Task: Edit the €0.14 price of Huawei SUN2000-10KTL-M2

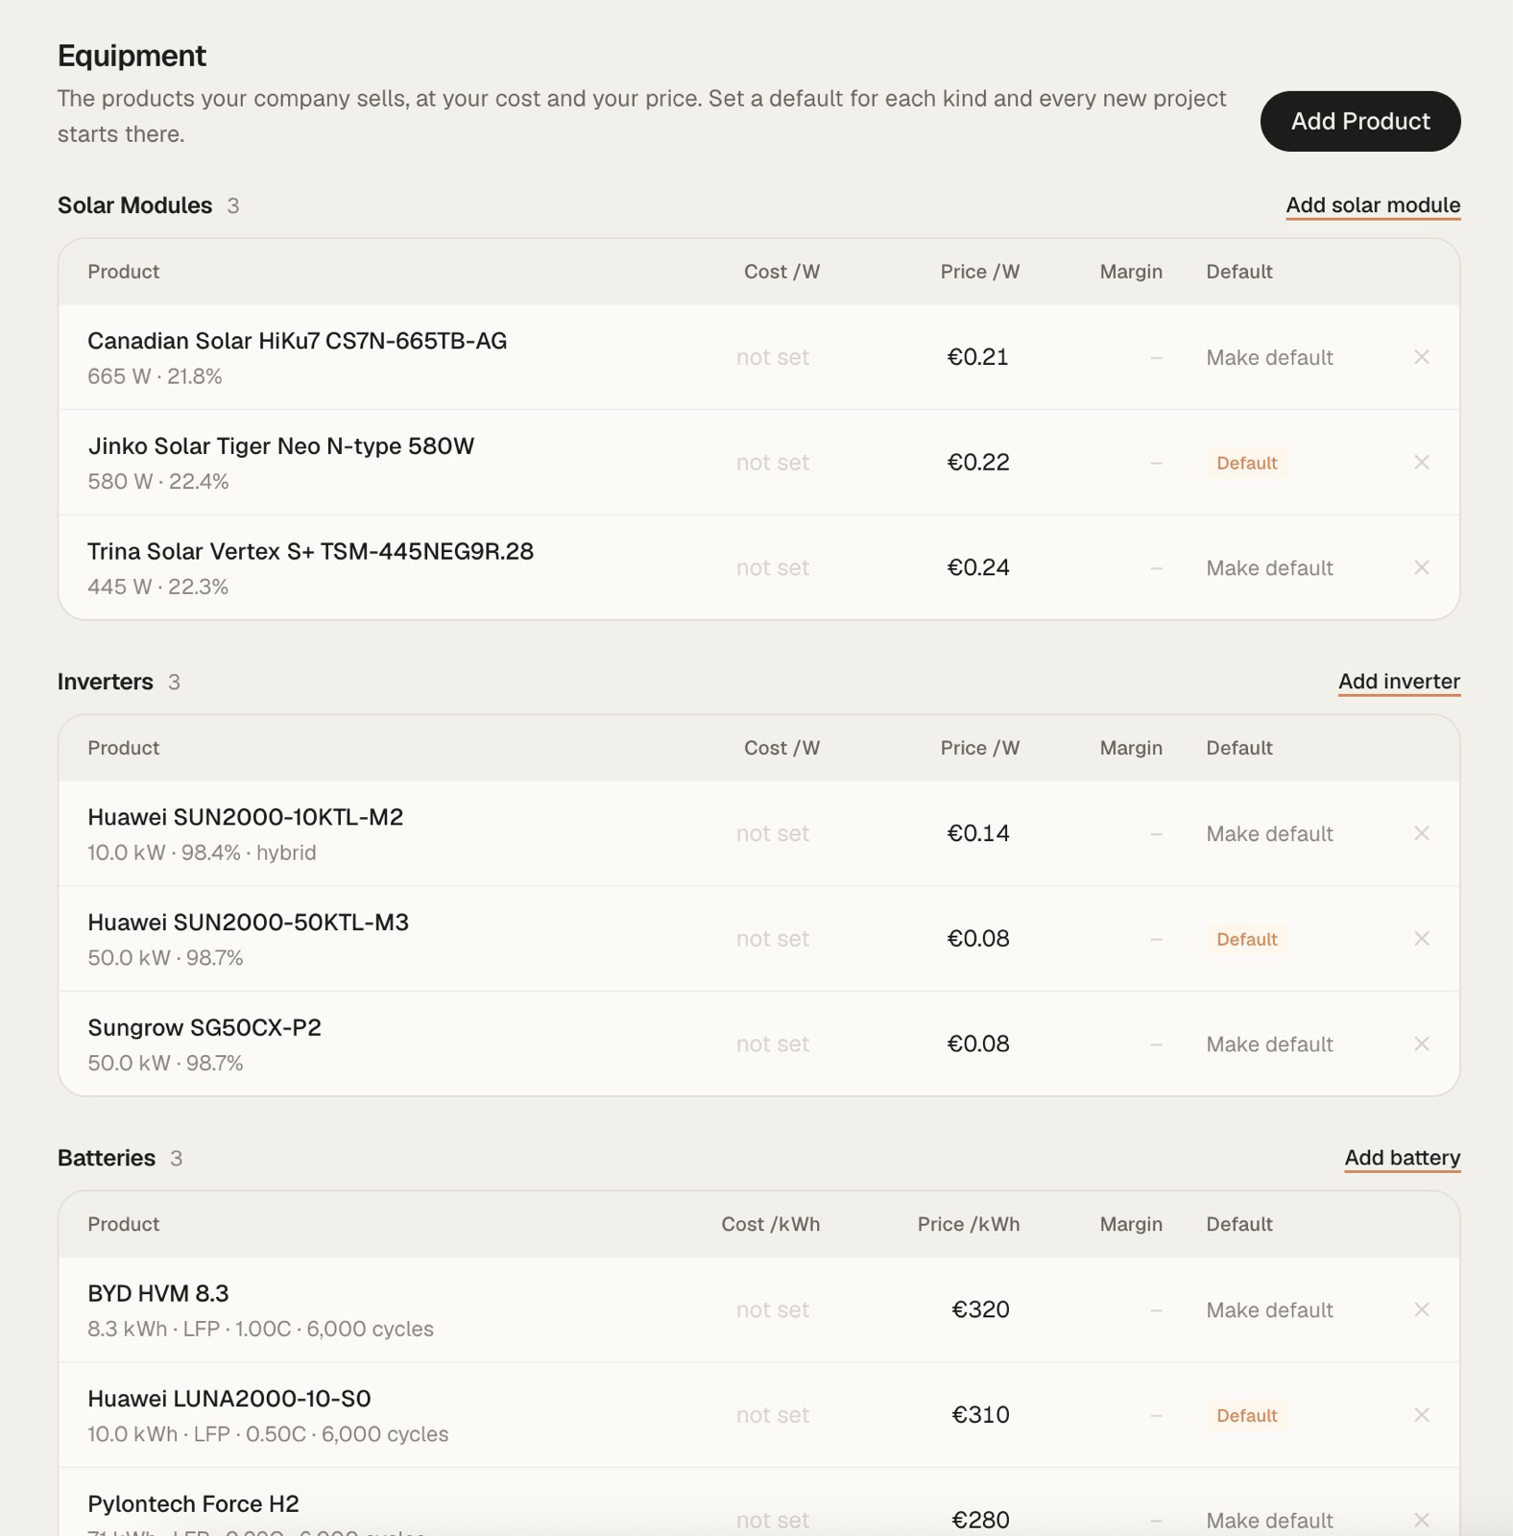Action: 978,833
